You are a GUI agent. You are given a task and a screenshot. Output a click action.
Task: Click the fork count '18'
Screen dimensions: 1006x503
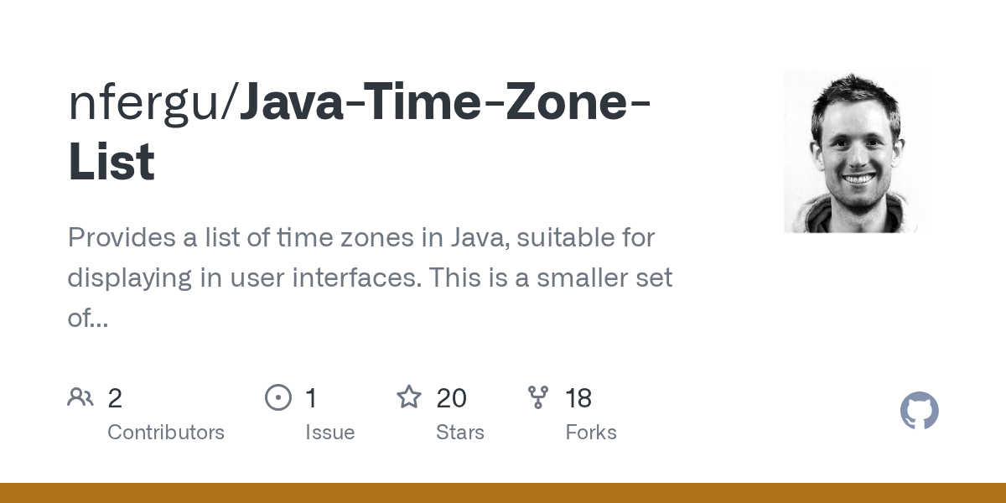pyautogui.click(x=578, y=398)
